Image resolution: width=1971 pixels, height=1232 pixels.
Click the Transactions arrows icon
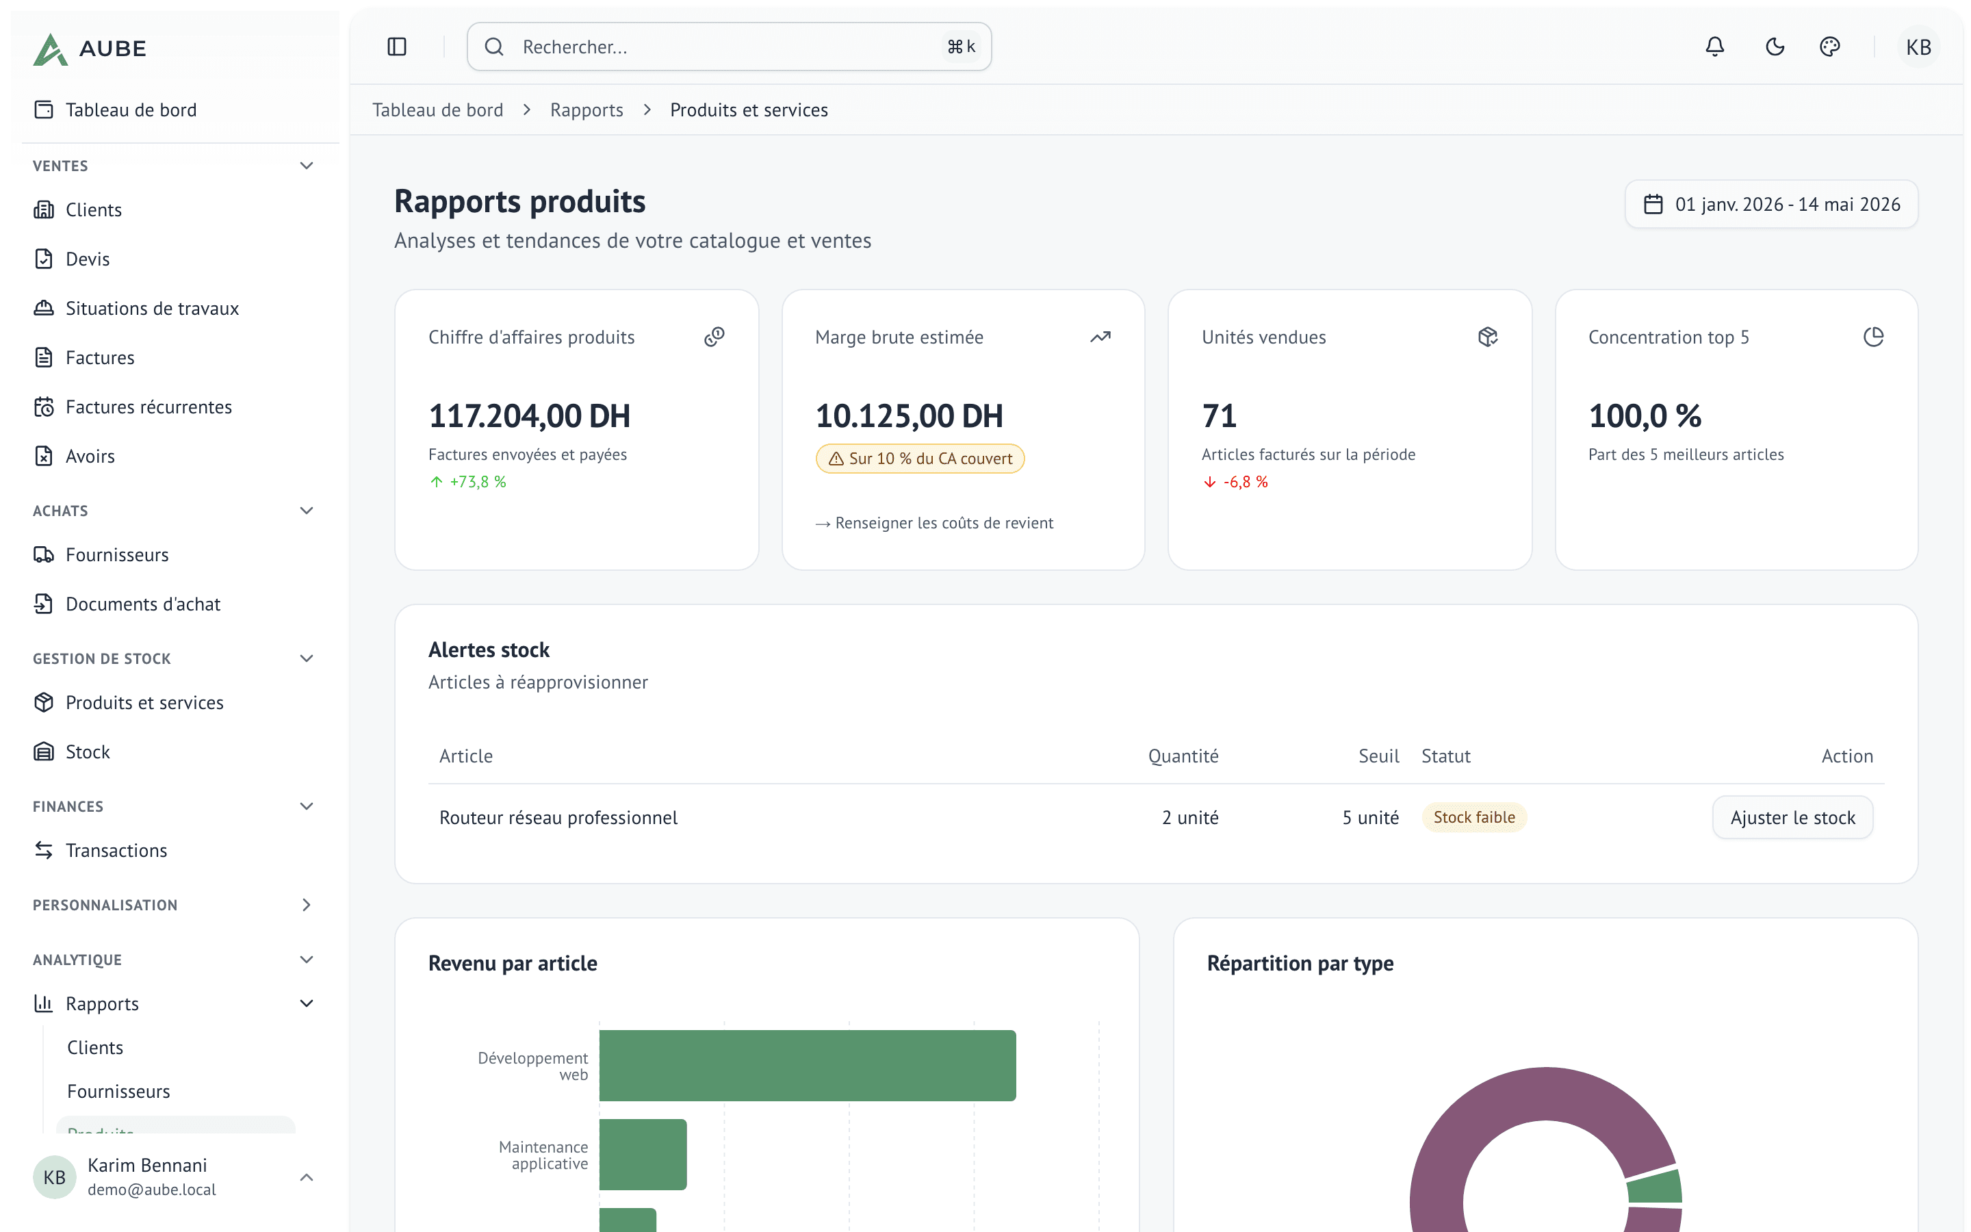click(x=44, y=850)
